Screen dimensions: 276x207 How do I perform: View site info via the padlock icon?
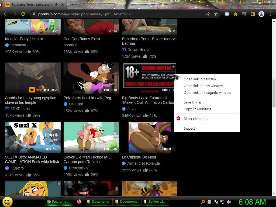(x=34, y=14)
